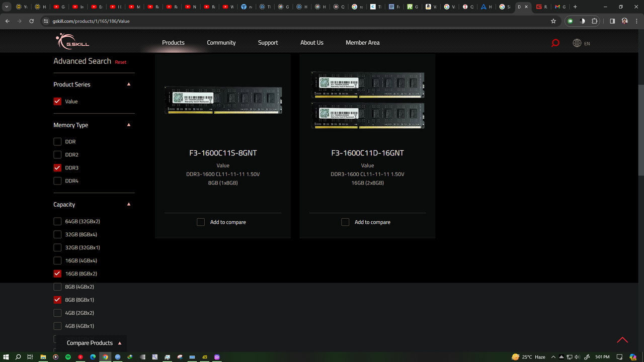The height and width of the screenshot is (362, 644).
Task: Open the Extensions puzzle-piece menu
Action: (x=595, y=21)
